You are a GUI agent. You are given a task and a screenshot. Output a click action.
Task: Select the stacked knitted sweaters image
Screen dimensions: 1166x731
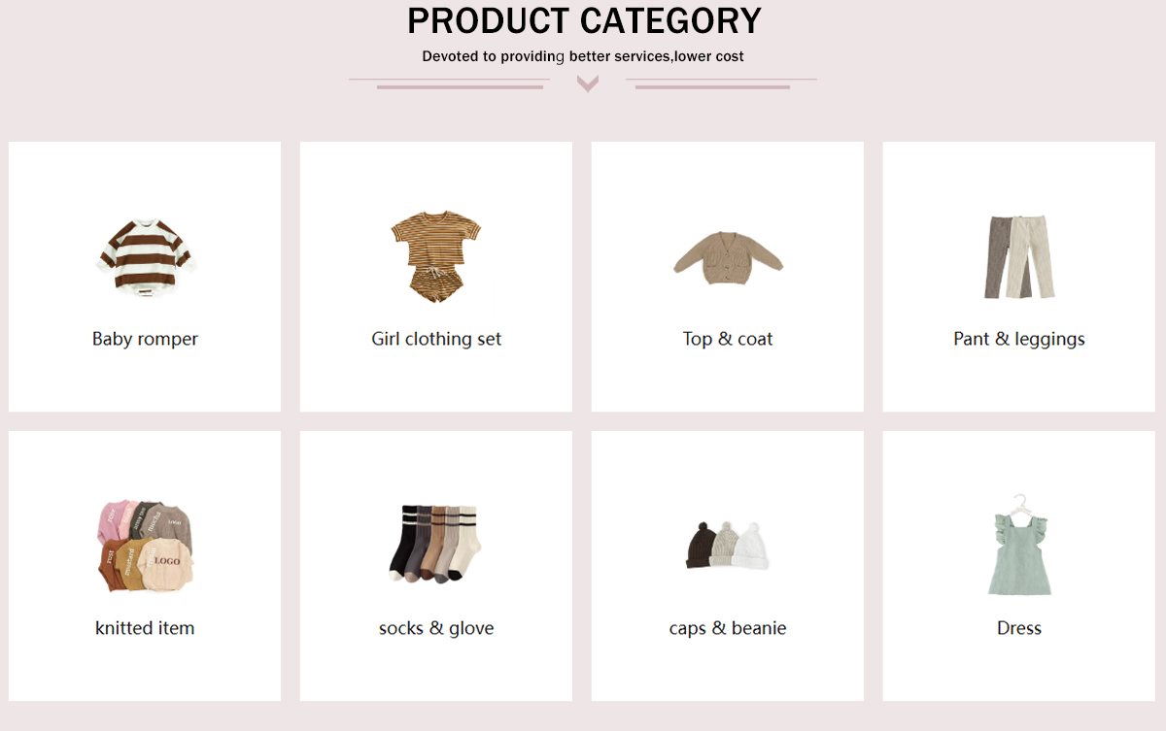click(x=145, y=546)
